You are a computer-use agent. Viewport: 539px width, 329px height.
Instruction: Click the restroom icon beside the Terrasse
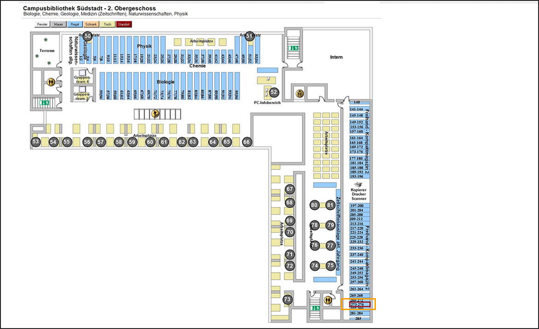click(x=51, y=82)
